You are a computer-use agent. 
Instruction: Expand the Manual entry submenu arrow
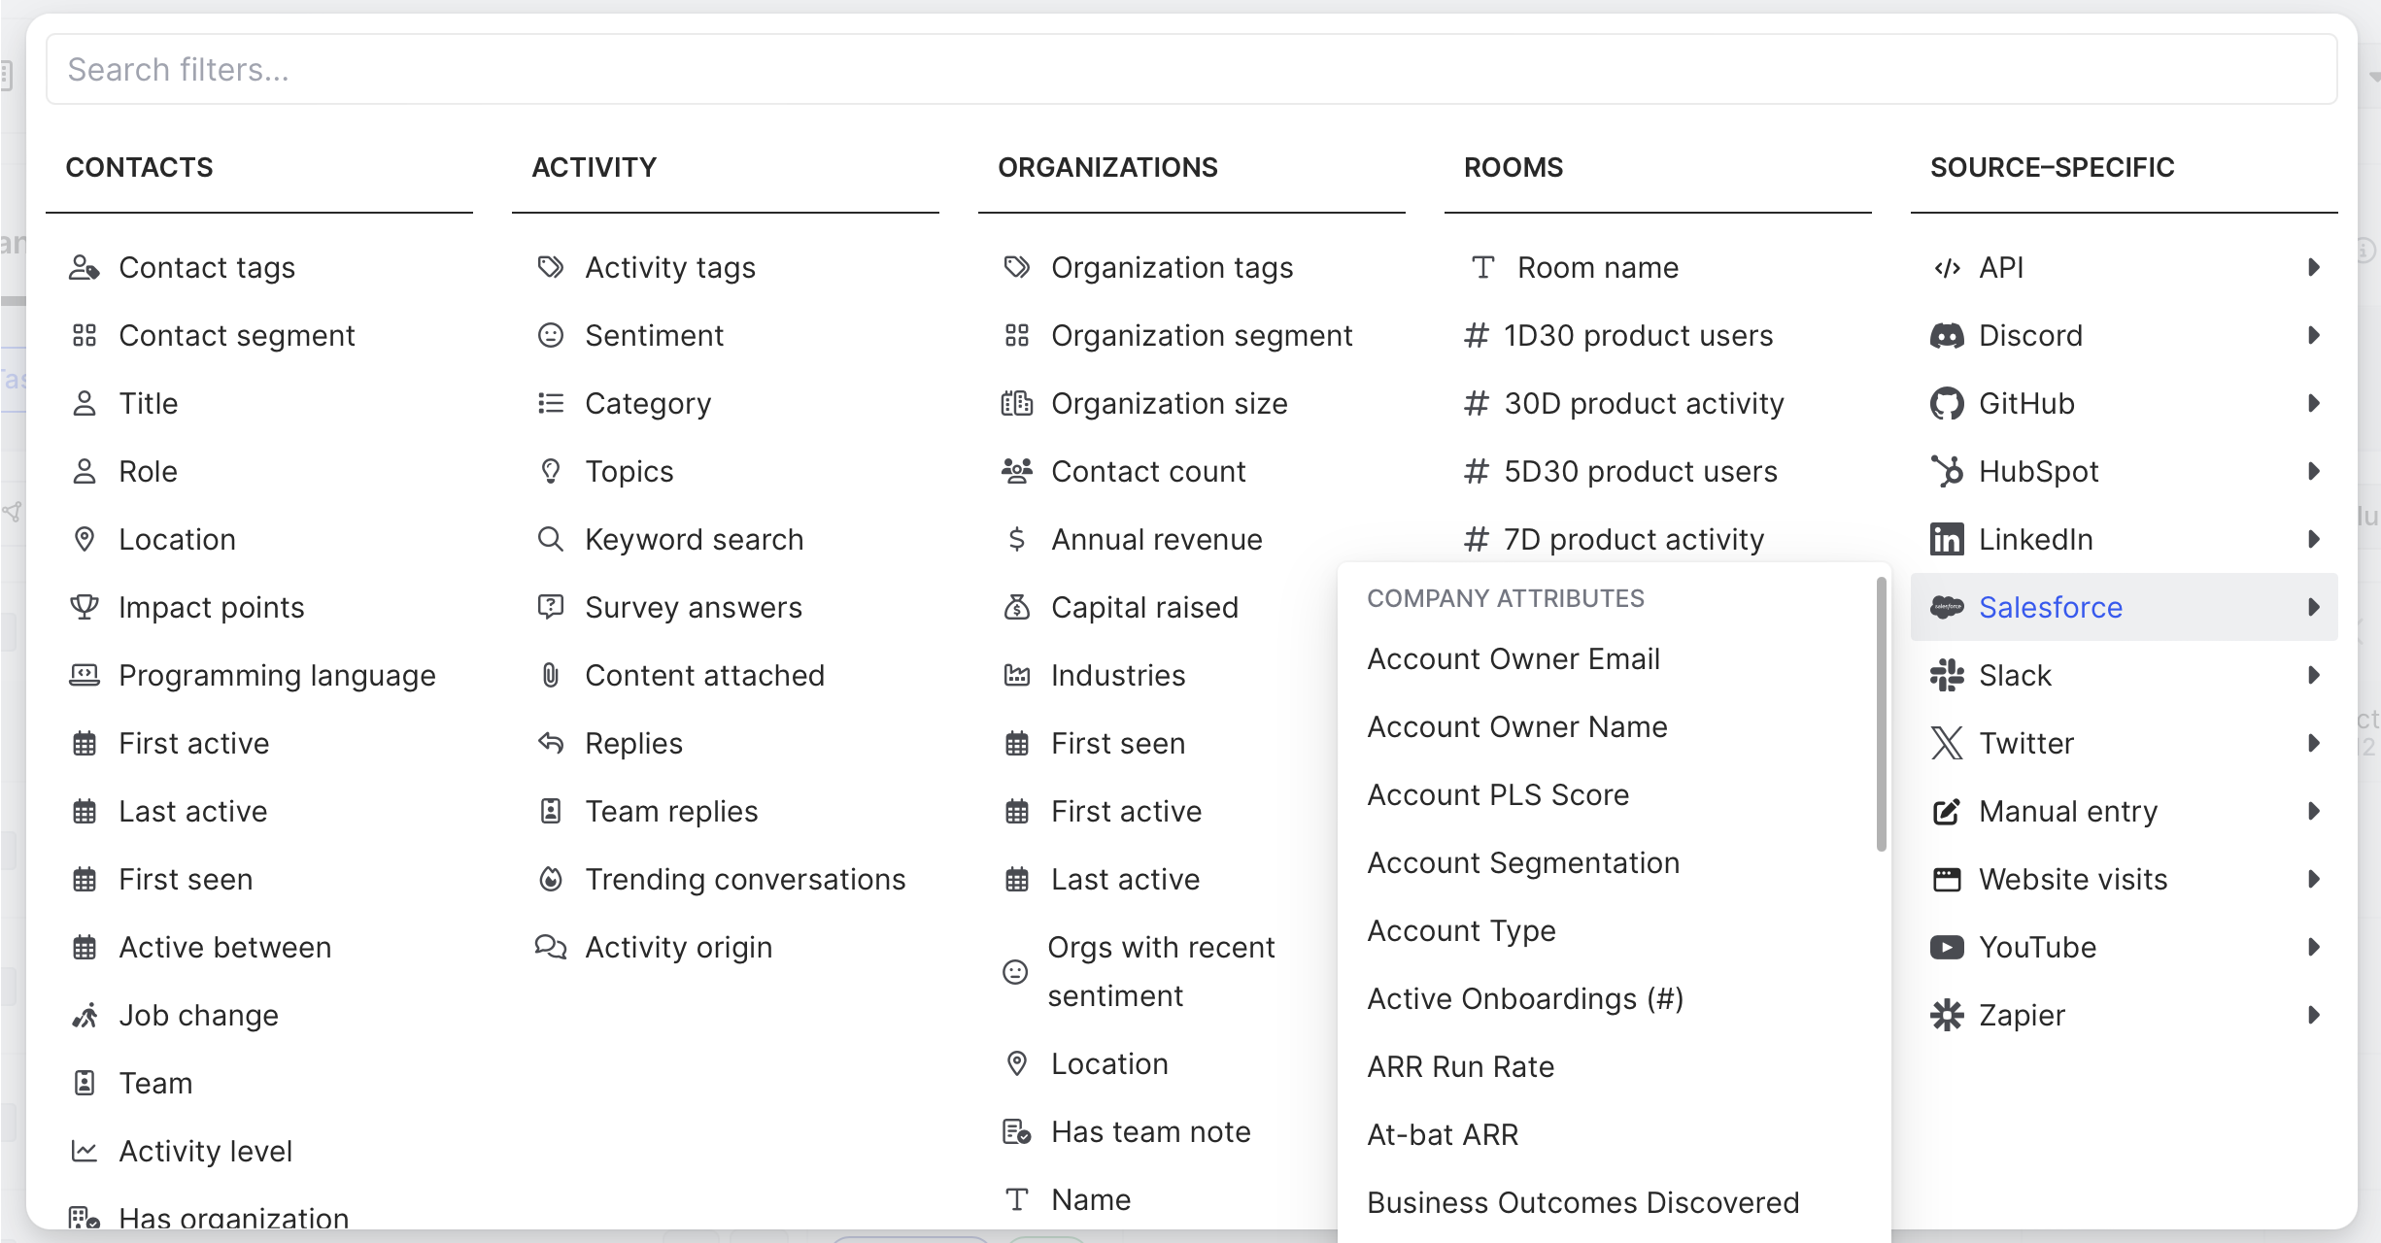pos(2314,812)
